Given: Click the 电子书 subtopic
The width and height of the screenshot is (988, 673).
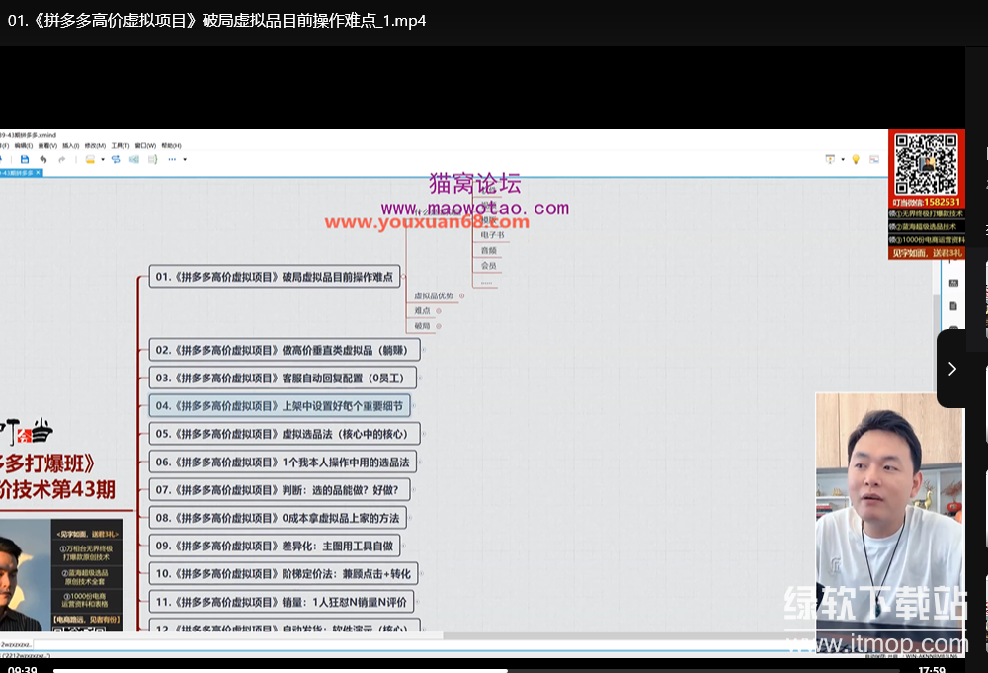Looking at the screenshot, I should 493,235.
